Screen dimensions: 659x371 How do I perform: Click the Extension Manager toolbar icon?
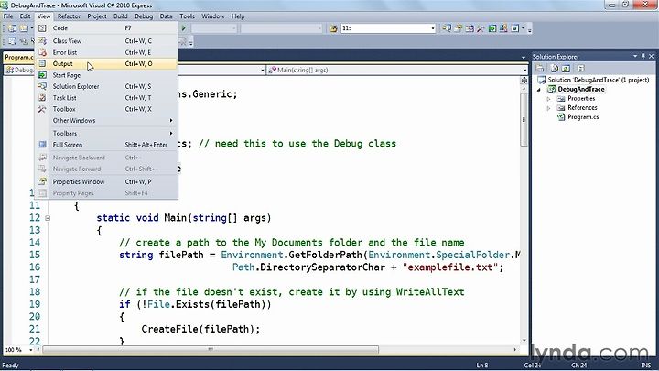tap(503, 28)
